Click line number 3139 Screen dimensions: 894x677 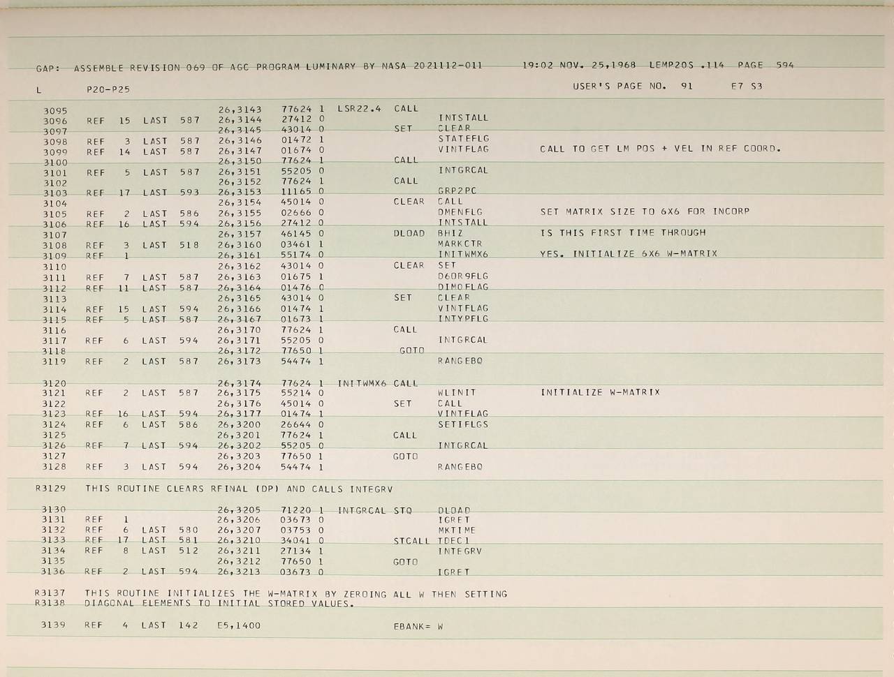point(54,625)
